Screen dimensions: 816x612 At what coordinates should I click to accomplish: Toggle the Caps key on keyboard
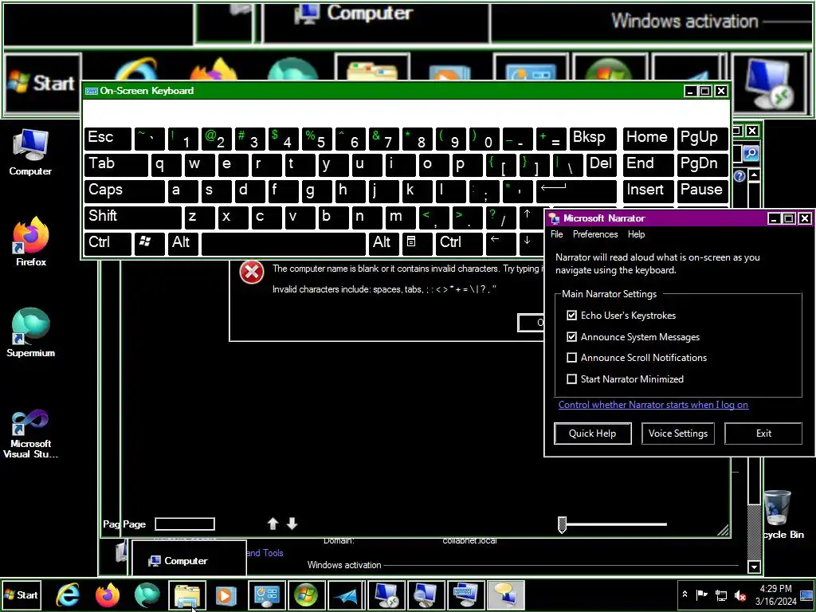124,191
